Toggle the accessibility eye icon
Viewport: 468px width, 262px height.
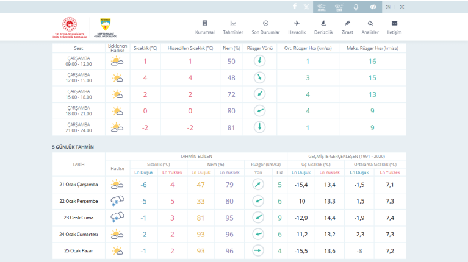point(373,7)
